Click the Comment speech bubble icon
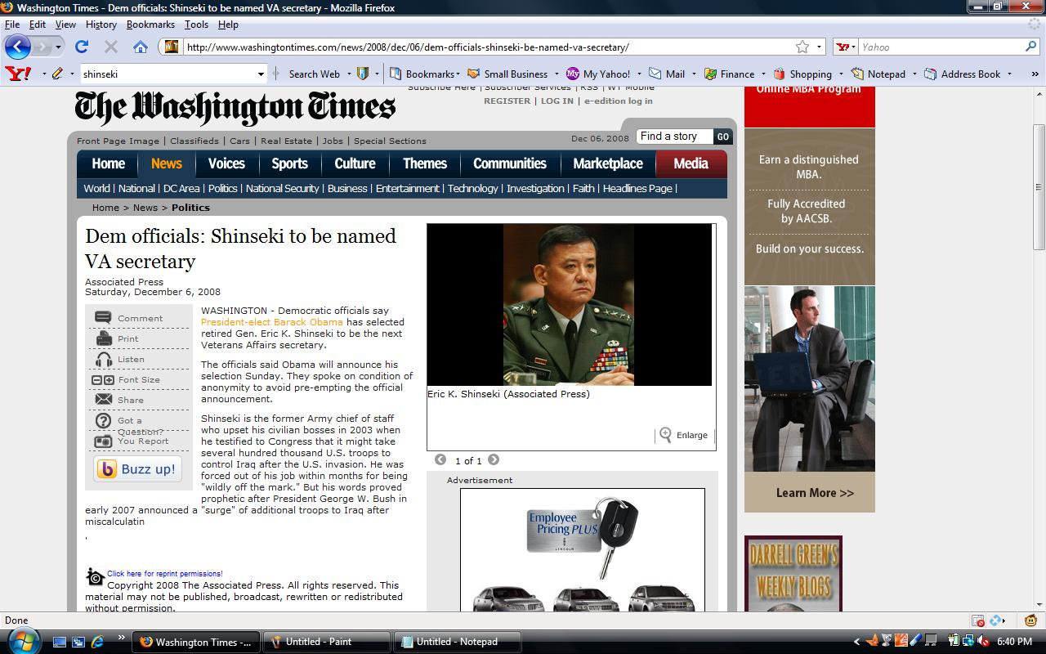Viewport: 1046px width, 654px height. click(x=104, y=318)
